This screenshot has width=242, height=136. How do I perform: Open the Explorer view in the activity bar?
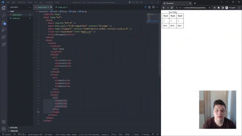click(3, 8)
